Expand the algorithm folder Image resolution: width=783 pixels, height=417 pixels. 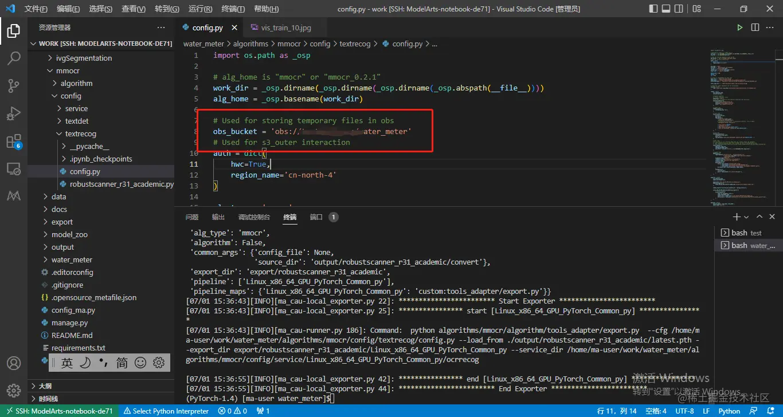[101, 83]
